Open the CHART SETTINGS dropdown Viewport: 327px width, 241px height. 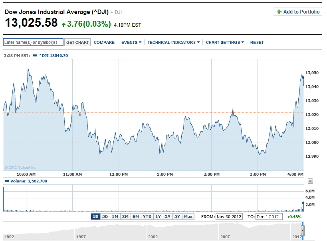(224, 43)
